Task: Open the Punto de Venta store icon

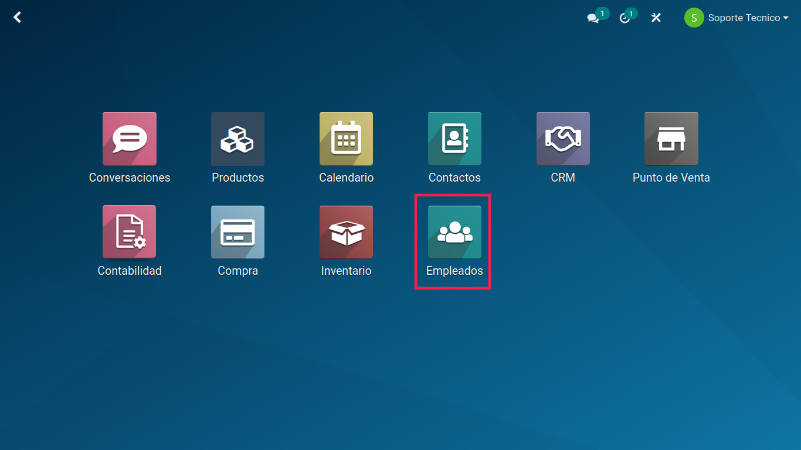Action: pyautogui.click(x=671, y=139)
